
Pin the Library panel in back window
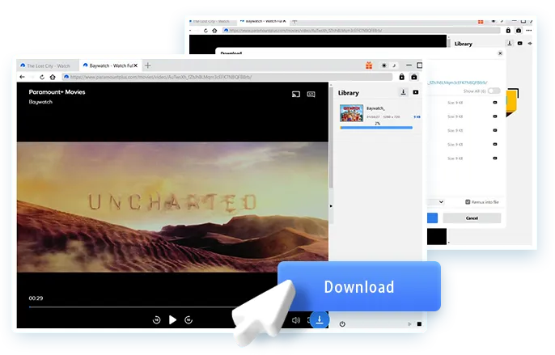click(x=530, y=43)
